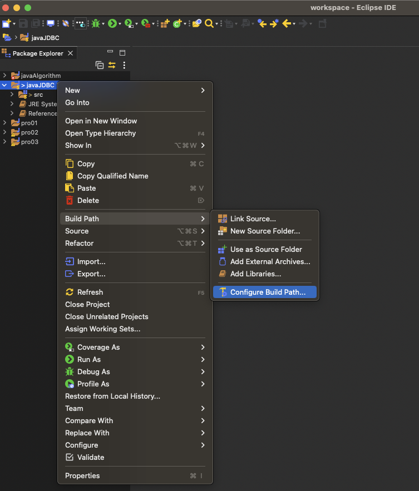Click the Coverage run icon
The width and height of the screenshot is (419, 491).
pos(129,23)
